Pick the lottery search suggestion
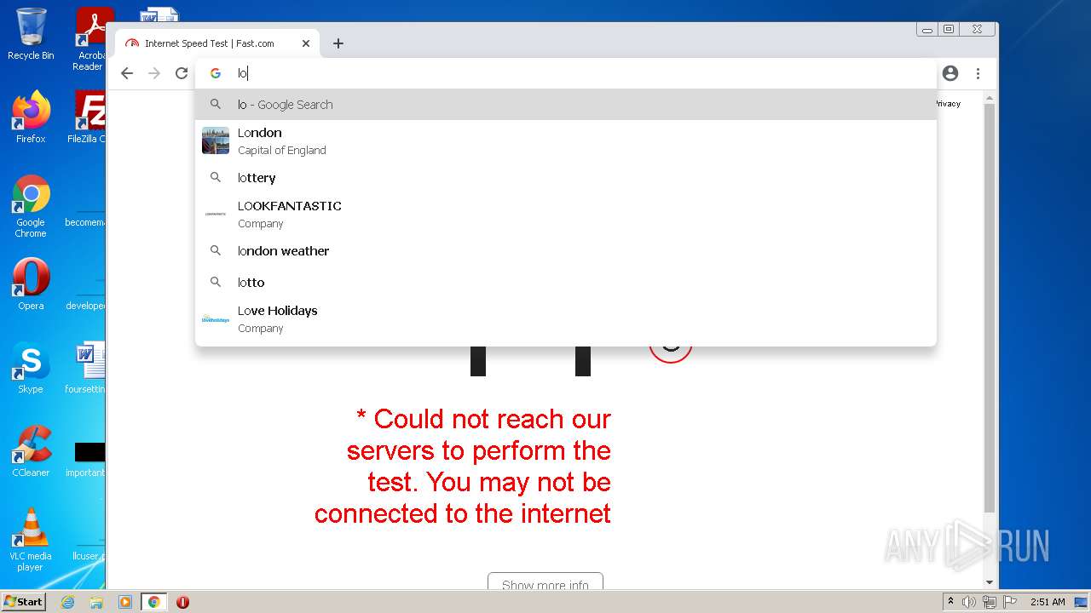The height and width of the screenshot is (613, 1091). tap(566, 177)
